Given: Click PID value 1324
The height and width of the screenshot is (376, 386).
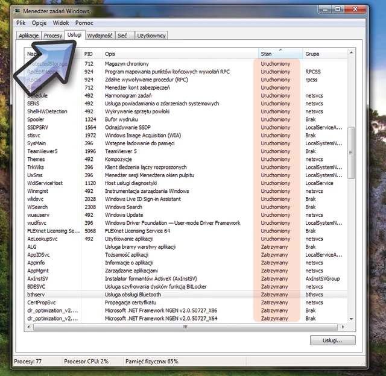Looking at the screenshot, I should pyautogui.click(x=90, y=119).
